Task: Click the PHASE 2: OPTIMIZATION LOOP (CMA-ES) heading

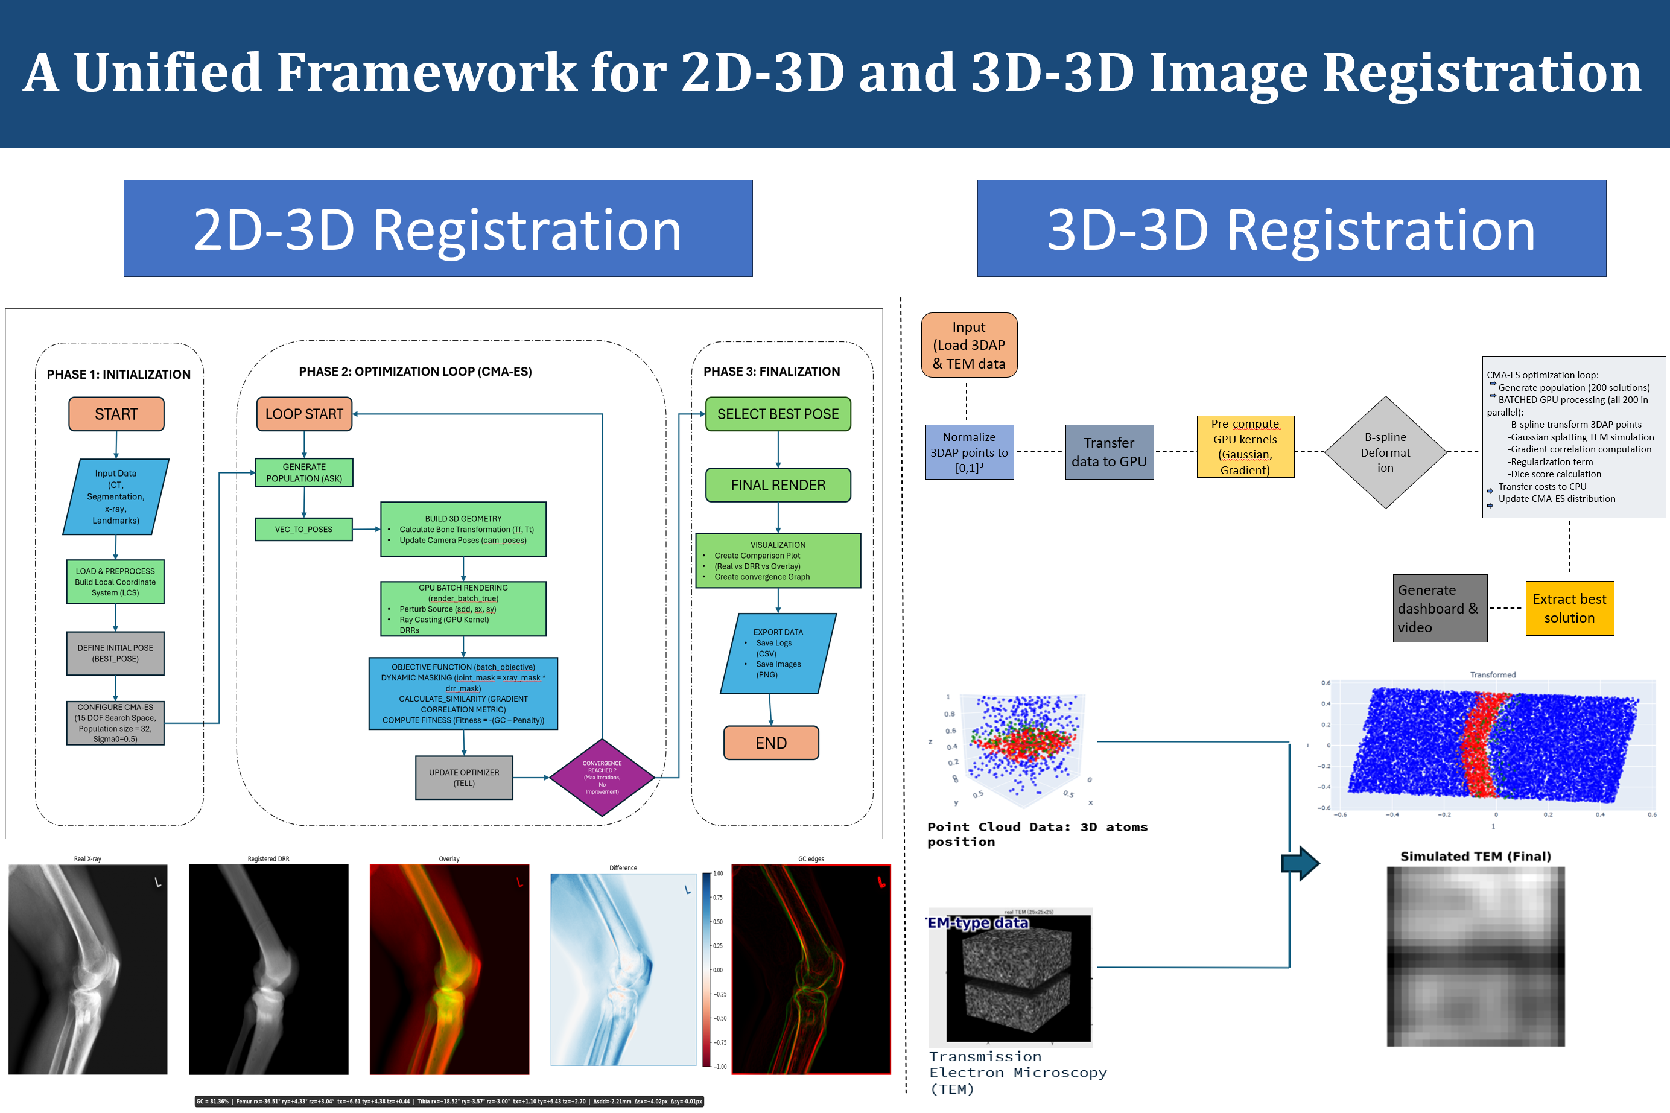Action: 415,371
